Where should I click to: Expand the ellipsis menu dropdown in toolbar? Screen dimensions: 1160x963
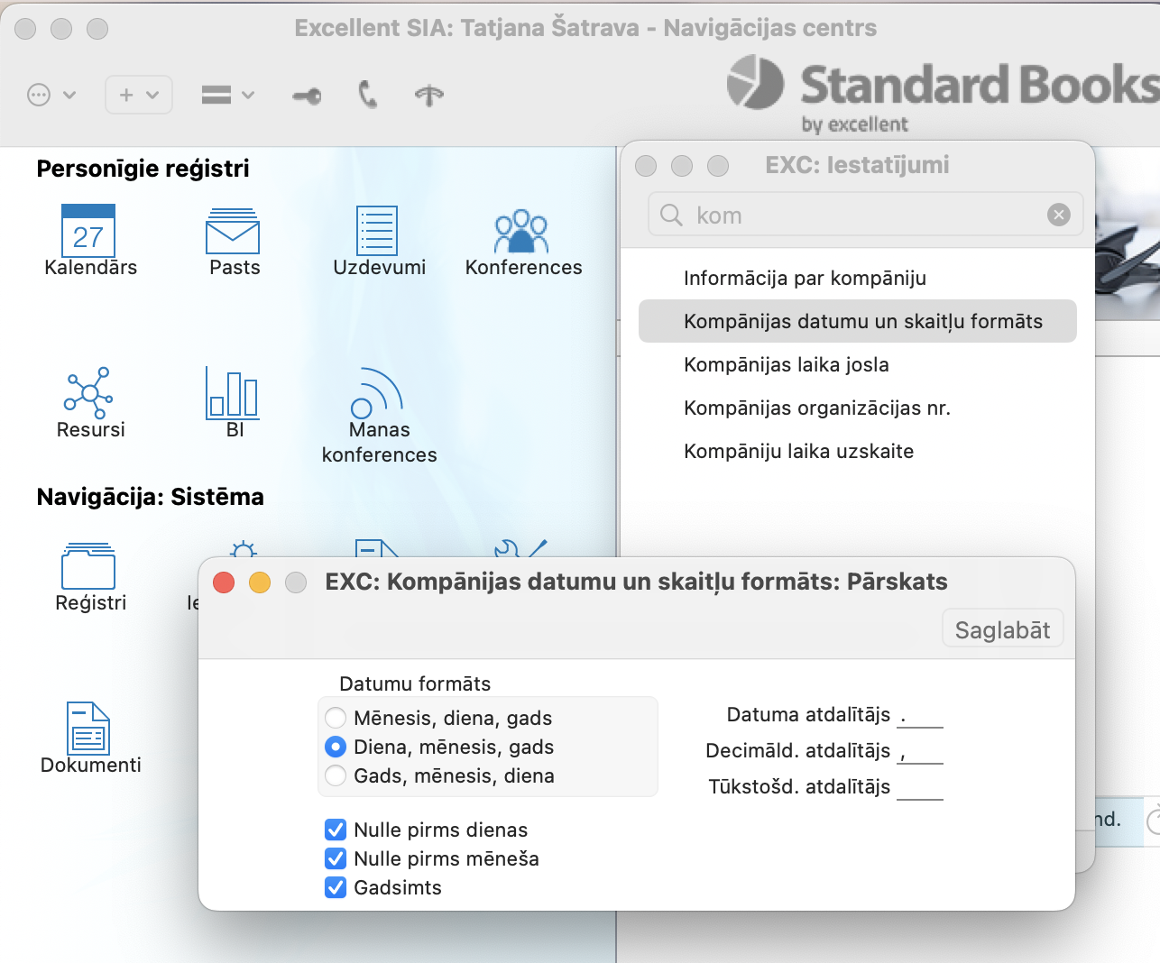pyautogui.click(x=51, y=95)
